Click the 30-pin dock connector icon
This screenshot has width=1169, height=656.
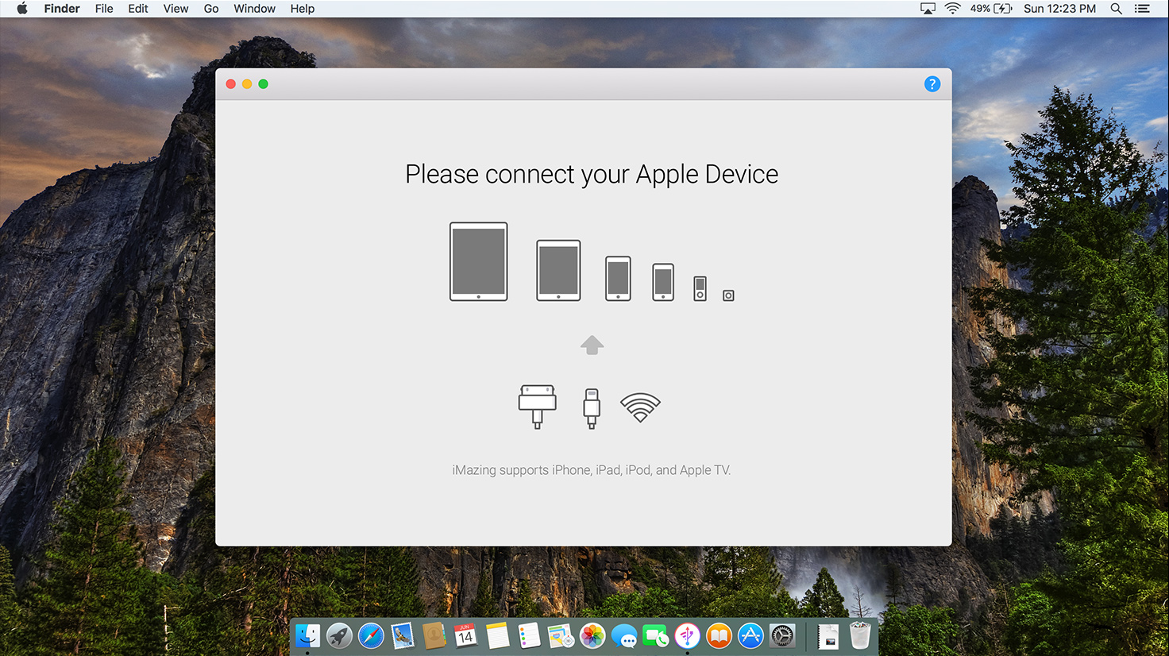(538, 407)
